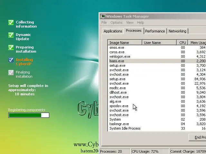Open the Options menu
This screenshot has width=206, height=154.
(117, 22)
